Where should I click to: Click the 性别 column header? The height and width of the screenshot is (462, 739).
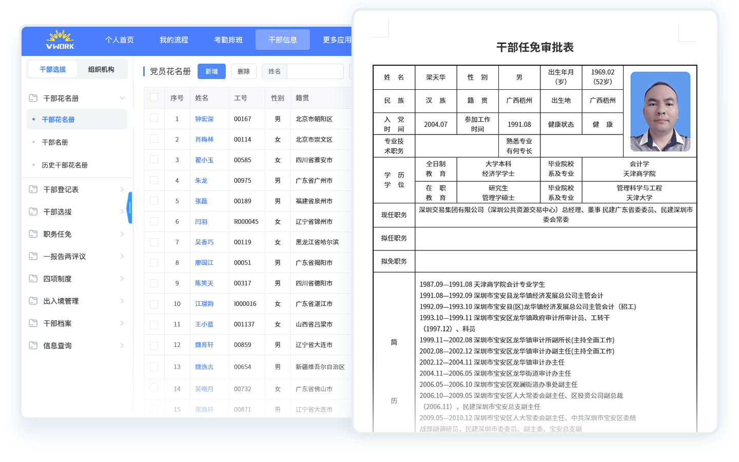coord(278,98)
